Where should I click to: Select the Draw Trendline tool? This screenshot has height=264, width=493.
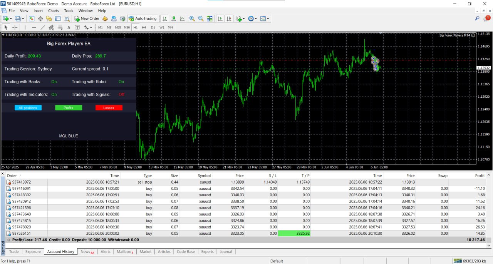pos(43,27)
